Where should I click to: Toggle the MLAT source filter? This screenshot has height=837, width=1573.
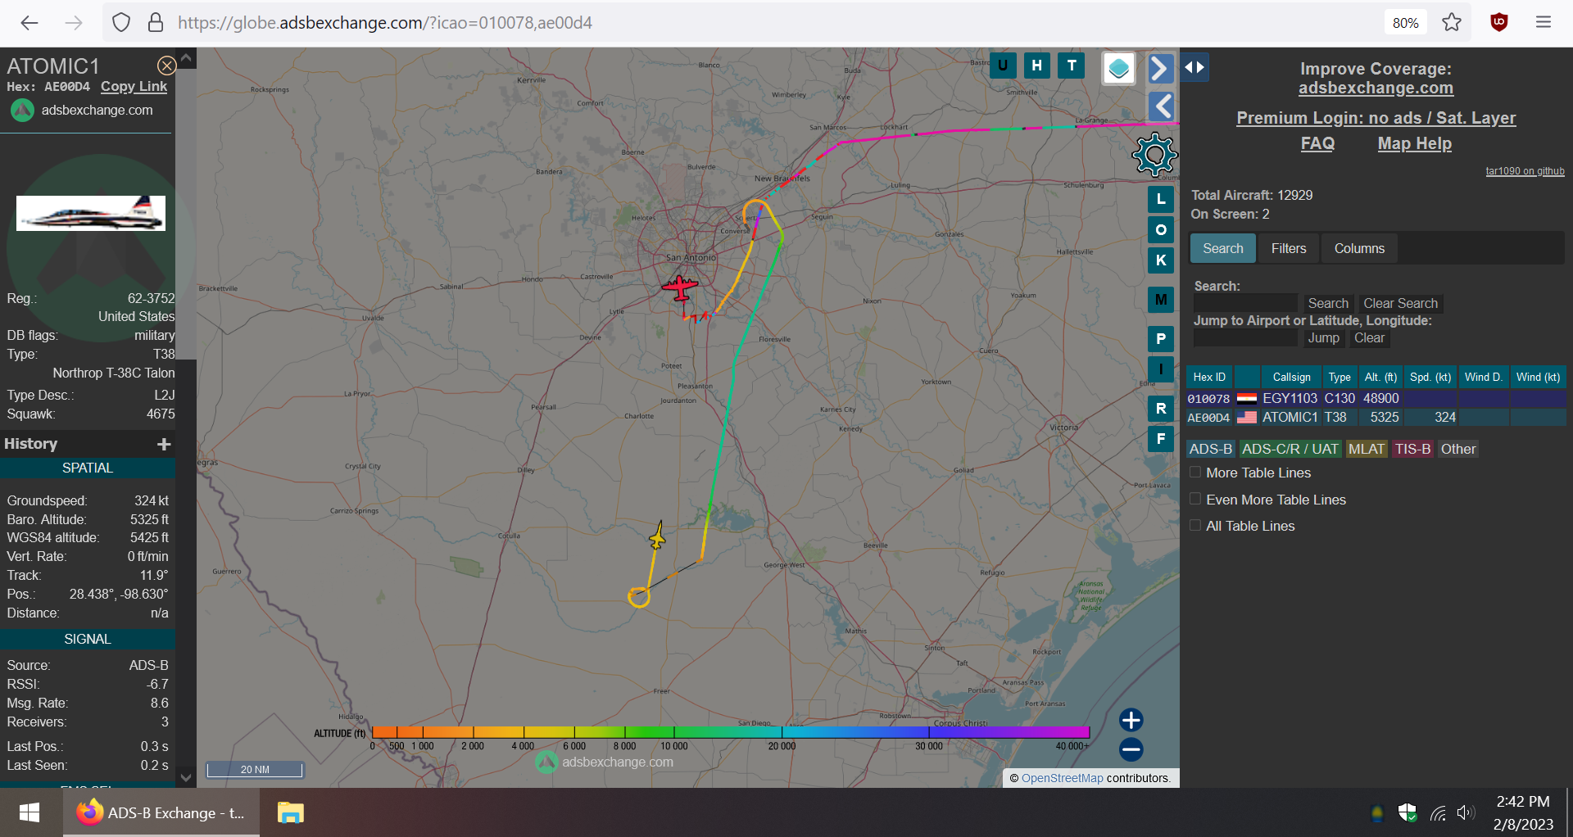point(1367,449)
